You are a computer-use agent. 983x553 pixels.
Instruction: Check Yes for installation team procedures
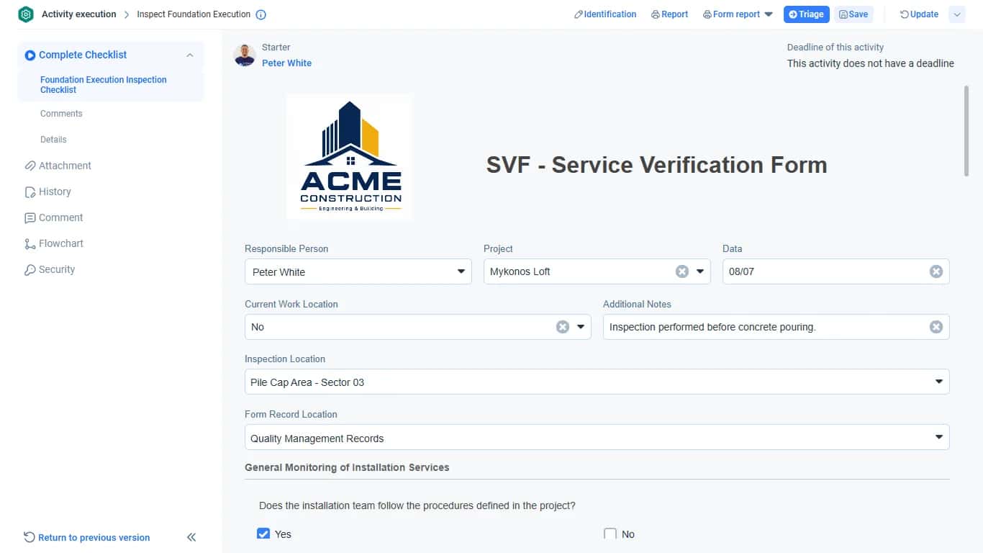(x=263, y=534)
